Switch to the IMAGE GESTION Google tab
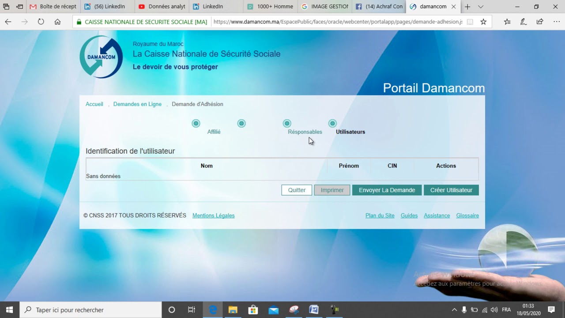The width and height of the screenshot is (565, 318). click(x=324, y=7)
